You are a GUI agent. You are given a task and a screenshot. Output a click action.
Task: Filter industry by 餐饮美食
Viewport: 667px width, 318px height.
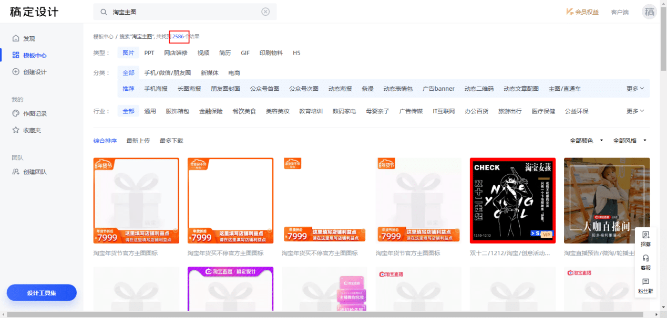click(x=244, y=111)
